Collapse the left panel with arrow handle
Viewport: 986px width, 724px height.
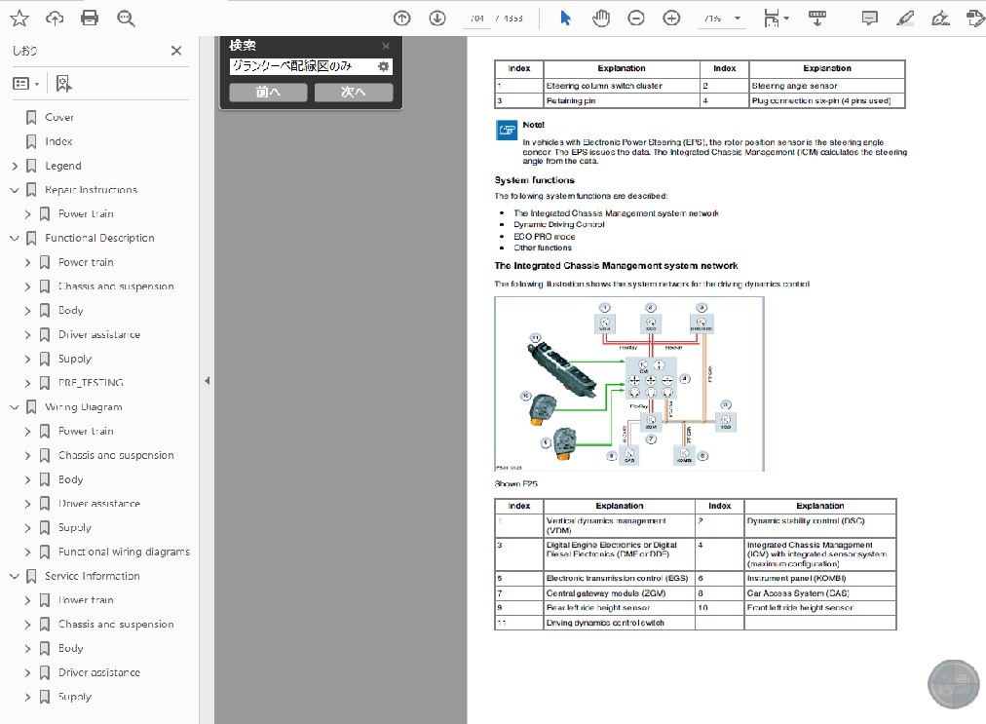pos(207,381)
